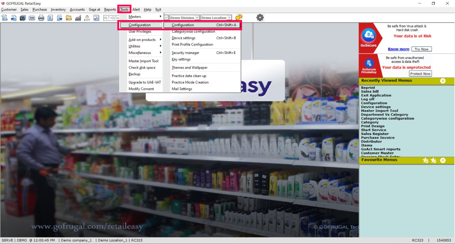Click the yellow folder toolbar icon
Image resolution: width=455 pixels, height=244 pixels.
click(x=69, y=18)
